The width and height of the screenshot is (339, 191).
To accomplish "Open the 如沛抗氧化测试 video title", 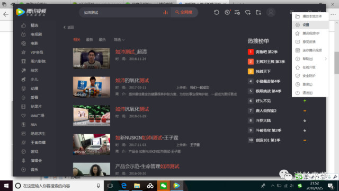I will (132, 109).
